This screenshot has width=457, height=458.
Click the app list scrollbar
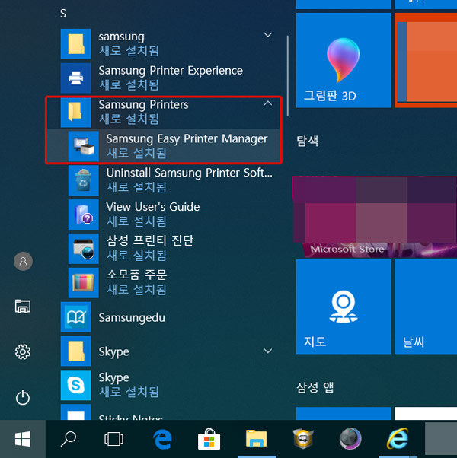[x=288, y=76]
